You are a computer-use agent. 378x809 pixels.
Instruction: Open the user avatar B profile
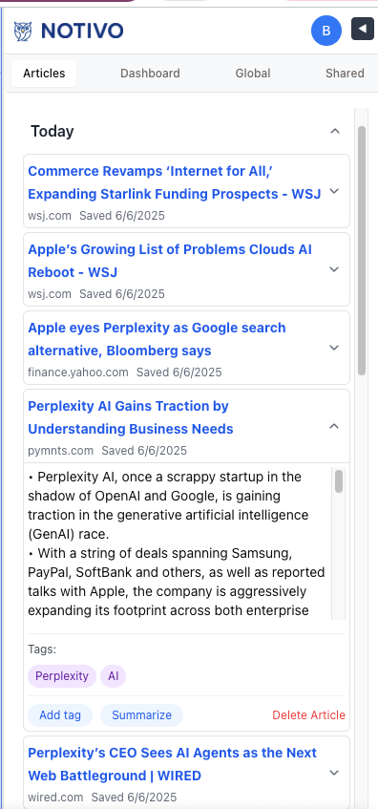pyautogui.click(x=325, y=31)
